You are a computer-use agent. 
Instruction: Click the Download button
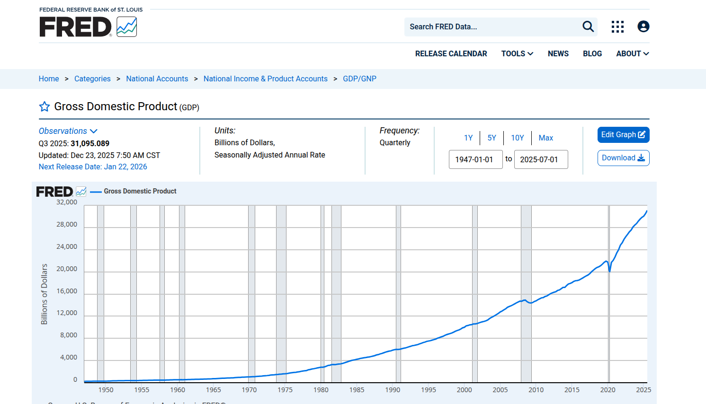[x=623, y=158]
